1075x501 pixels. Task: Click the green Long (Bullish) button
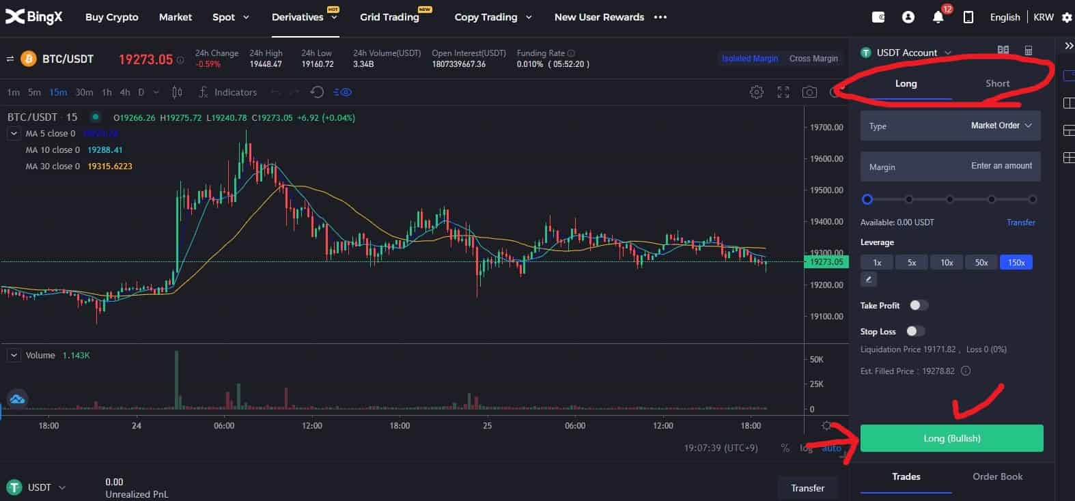(951, 438)
